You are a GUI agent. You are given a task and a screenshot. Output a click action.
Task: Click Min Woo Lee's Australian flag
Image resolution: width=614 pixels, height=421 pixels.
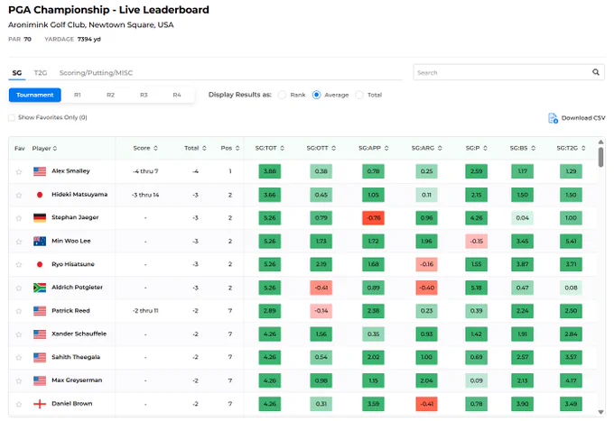pos(40,242)
